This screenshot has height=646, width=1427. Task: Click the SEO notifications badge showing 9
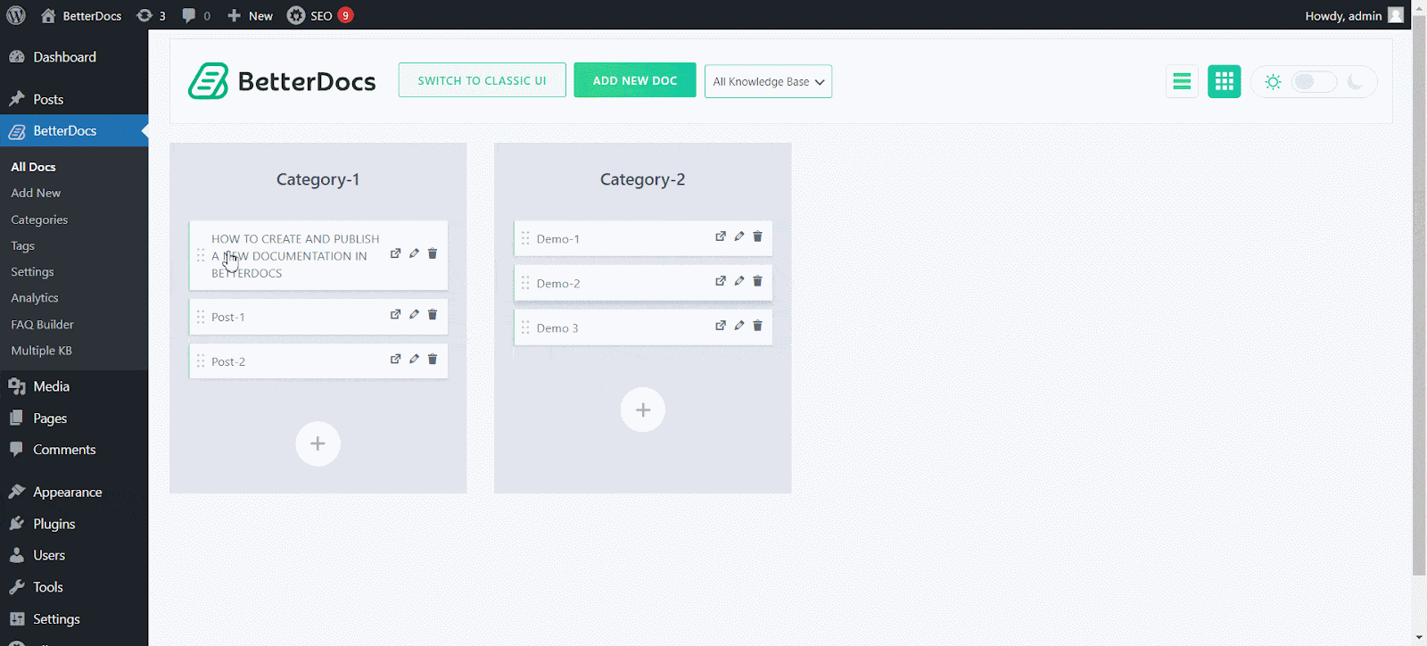point(346,15)
